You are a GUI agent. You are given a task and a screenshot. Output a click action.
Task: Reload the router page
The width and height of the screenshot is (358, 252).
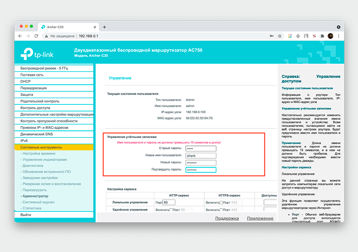click(x=36, y=36)
